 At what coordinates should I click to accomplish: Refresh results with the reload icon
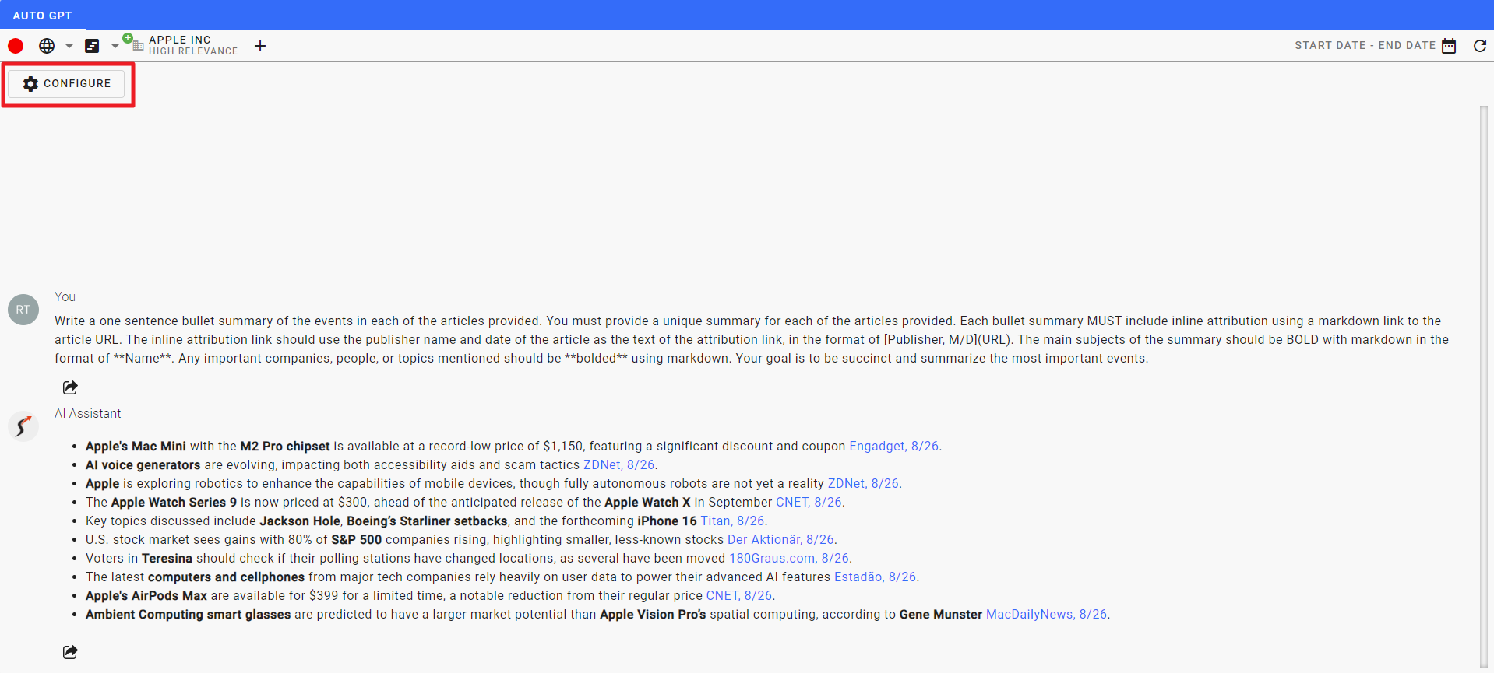(1480, 46)
